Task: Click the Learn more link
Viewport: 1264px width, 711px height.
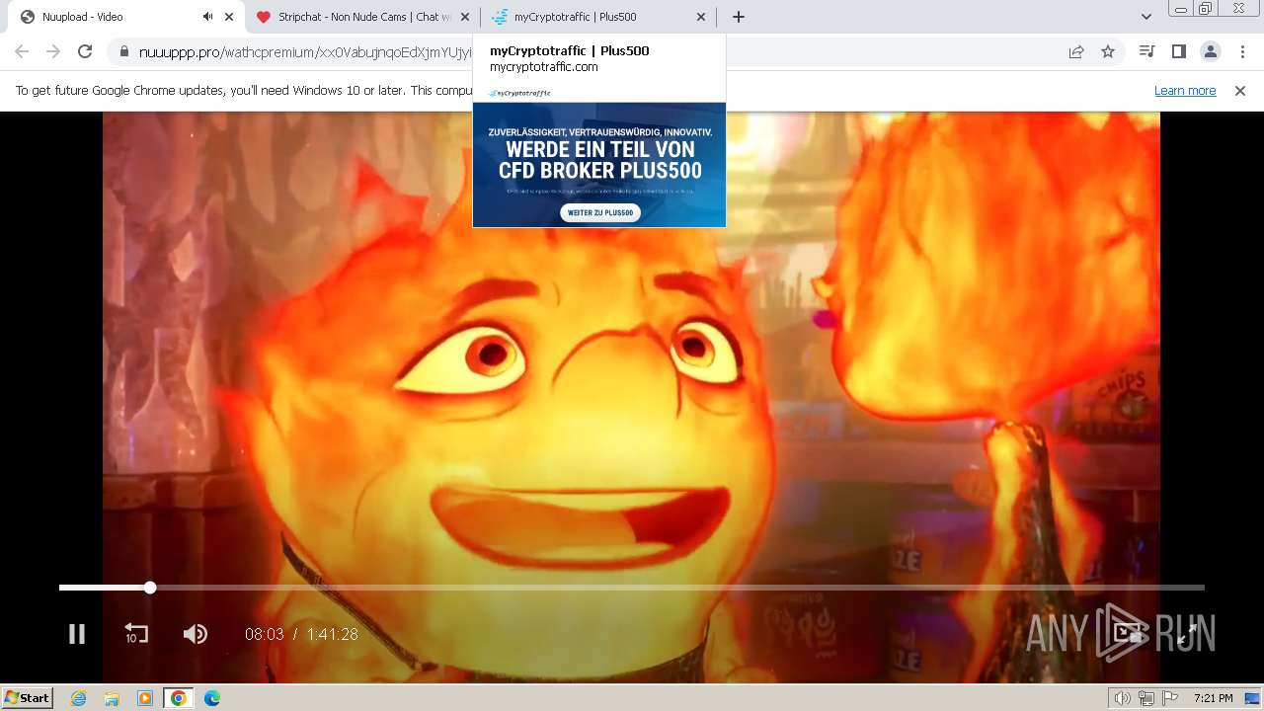Action: 1185,91
